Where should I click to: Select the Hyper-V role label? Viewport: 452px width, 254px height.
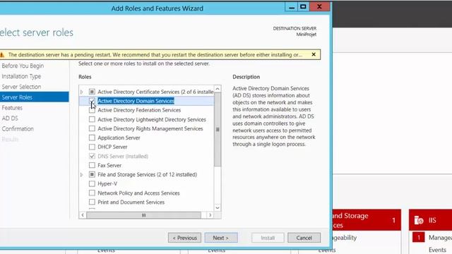point(107,183)
